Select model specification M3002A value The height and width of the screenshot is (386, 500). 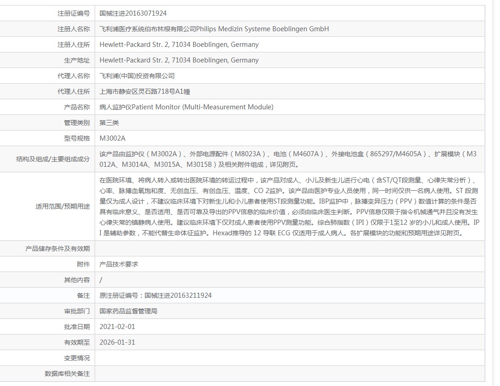tap(112, 138)
